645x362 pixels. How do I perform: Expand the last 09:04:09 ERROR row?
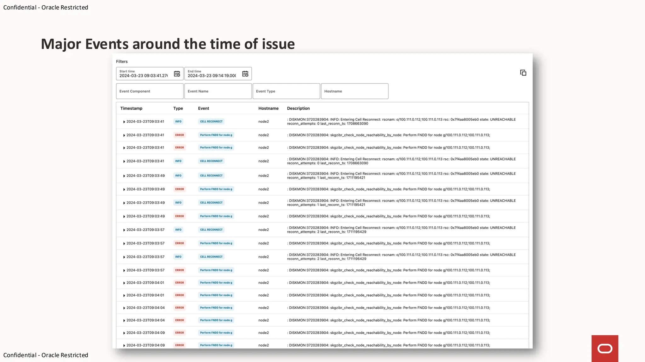[x=124, y=345]
